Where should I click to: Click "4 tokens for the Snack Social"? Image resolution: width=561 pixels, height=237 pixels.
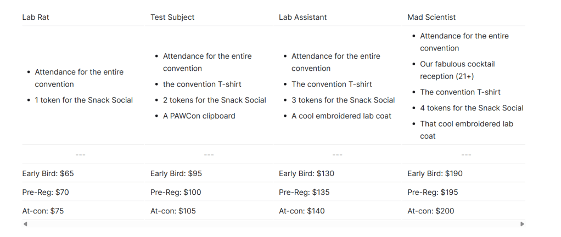[x=472, y=108]
